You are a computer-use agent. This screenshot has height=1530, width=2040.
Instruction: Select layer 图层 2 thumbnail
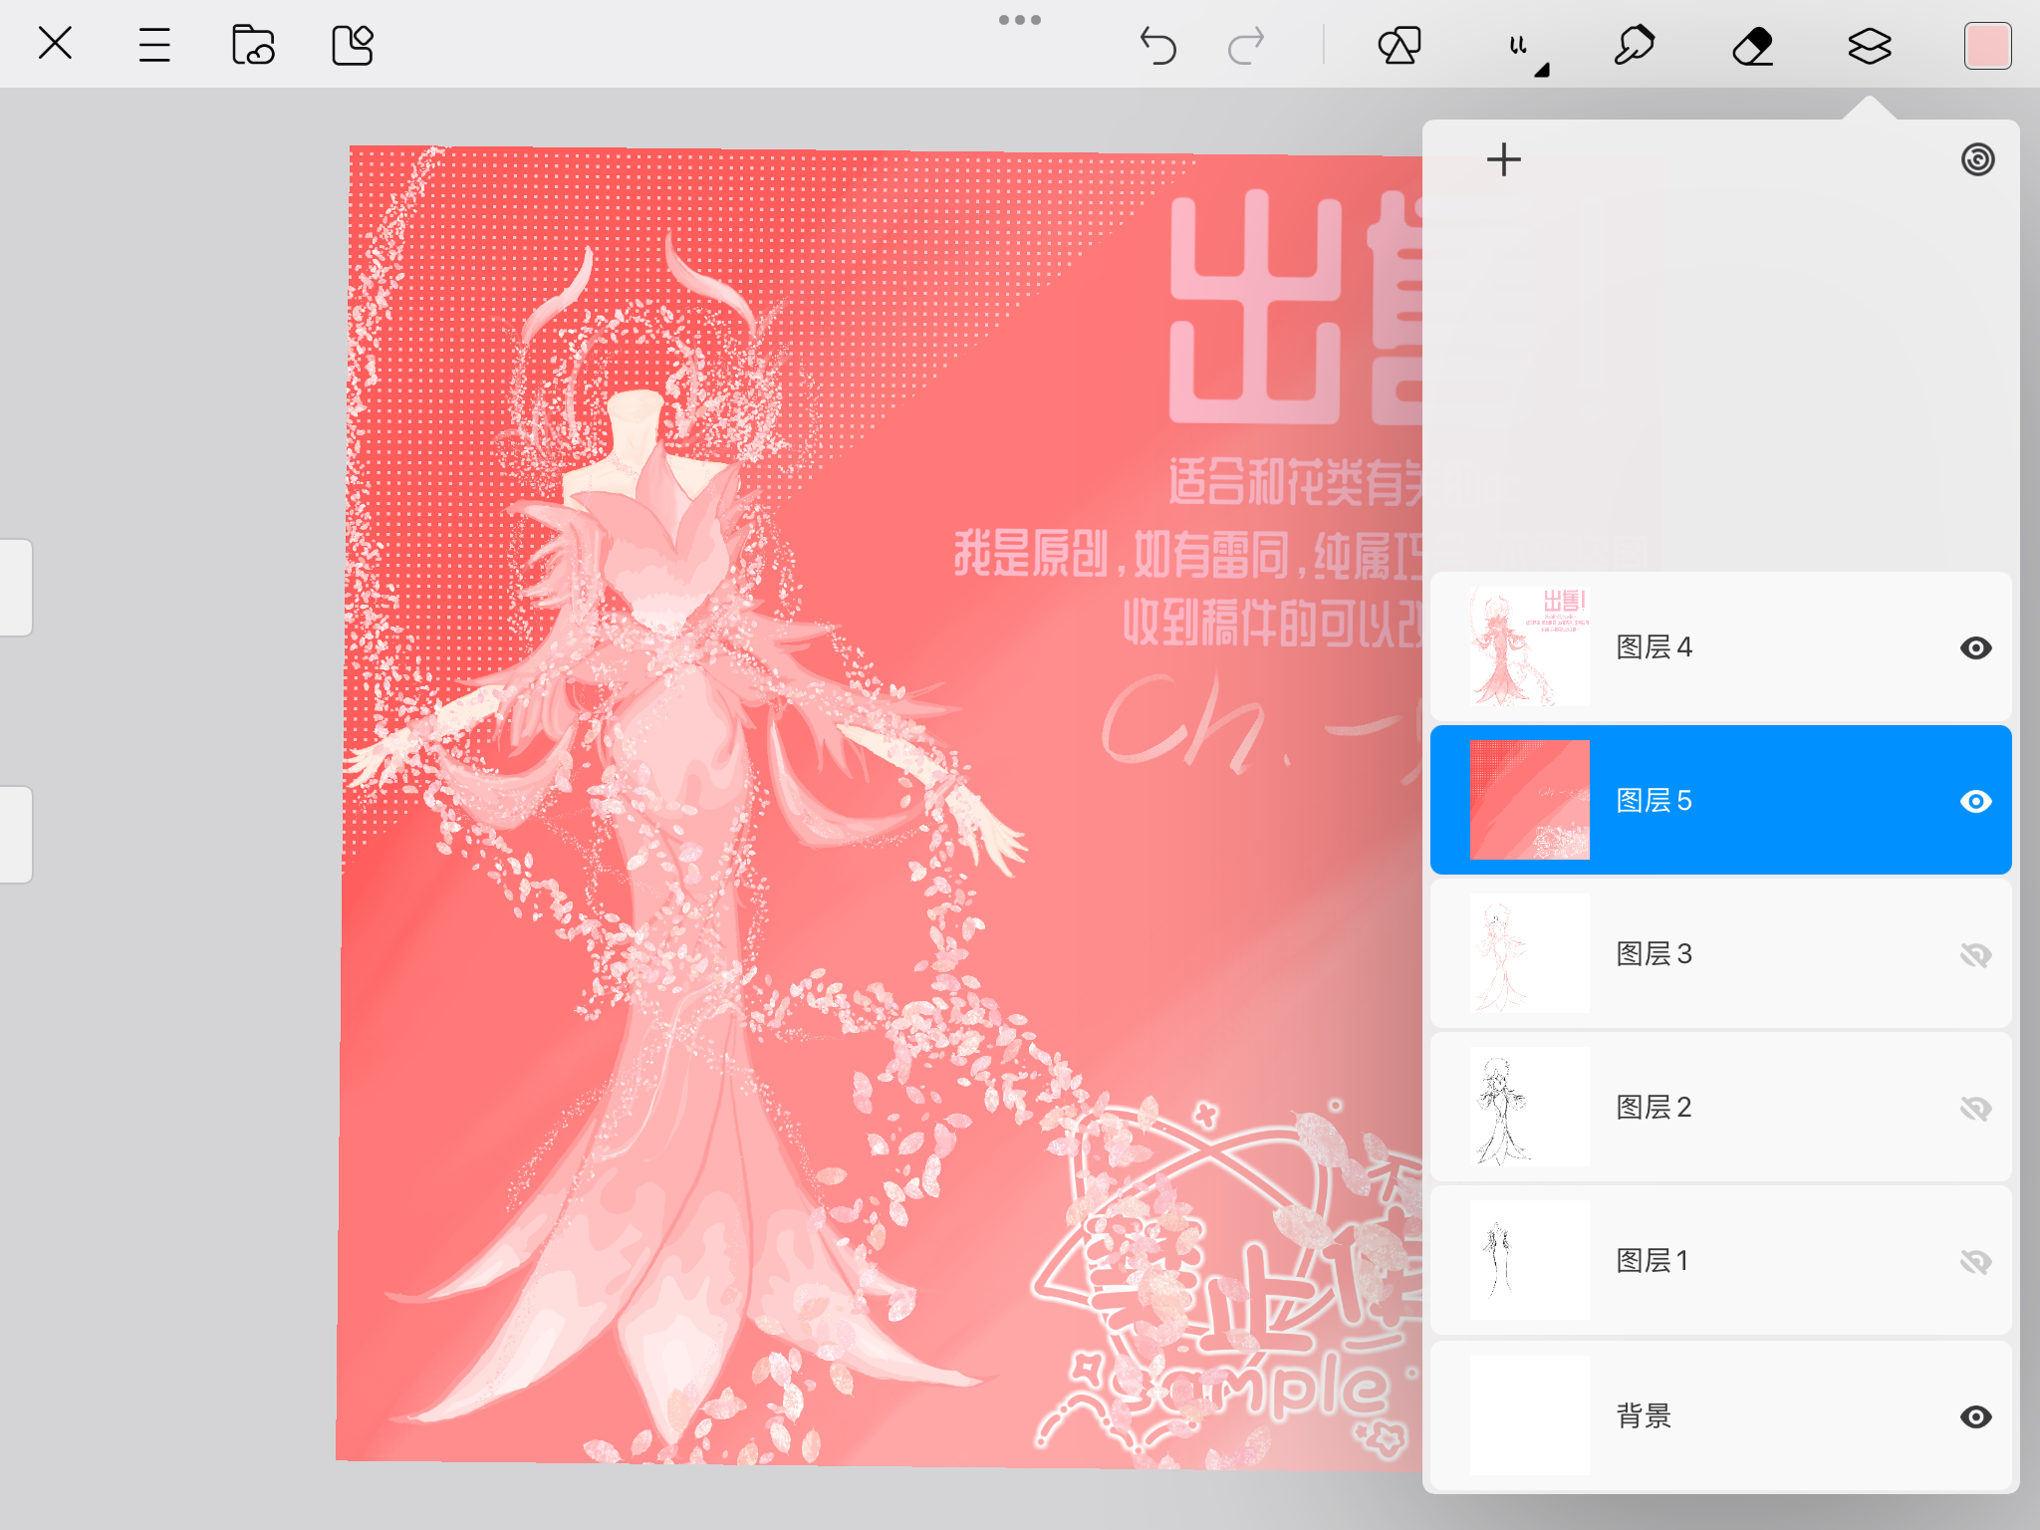coord(1529,1107)
